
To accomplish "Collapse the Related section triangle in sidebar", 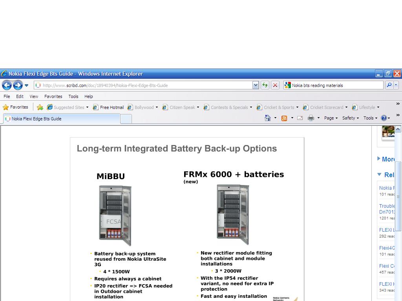I will 379,174.
